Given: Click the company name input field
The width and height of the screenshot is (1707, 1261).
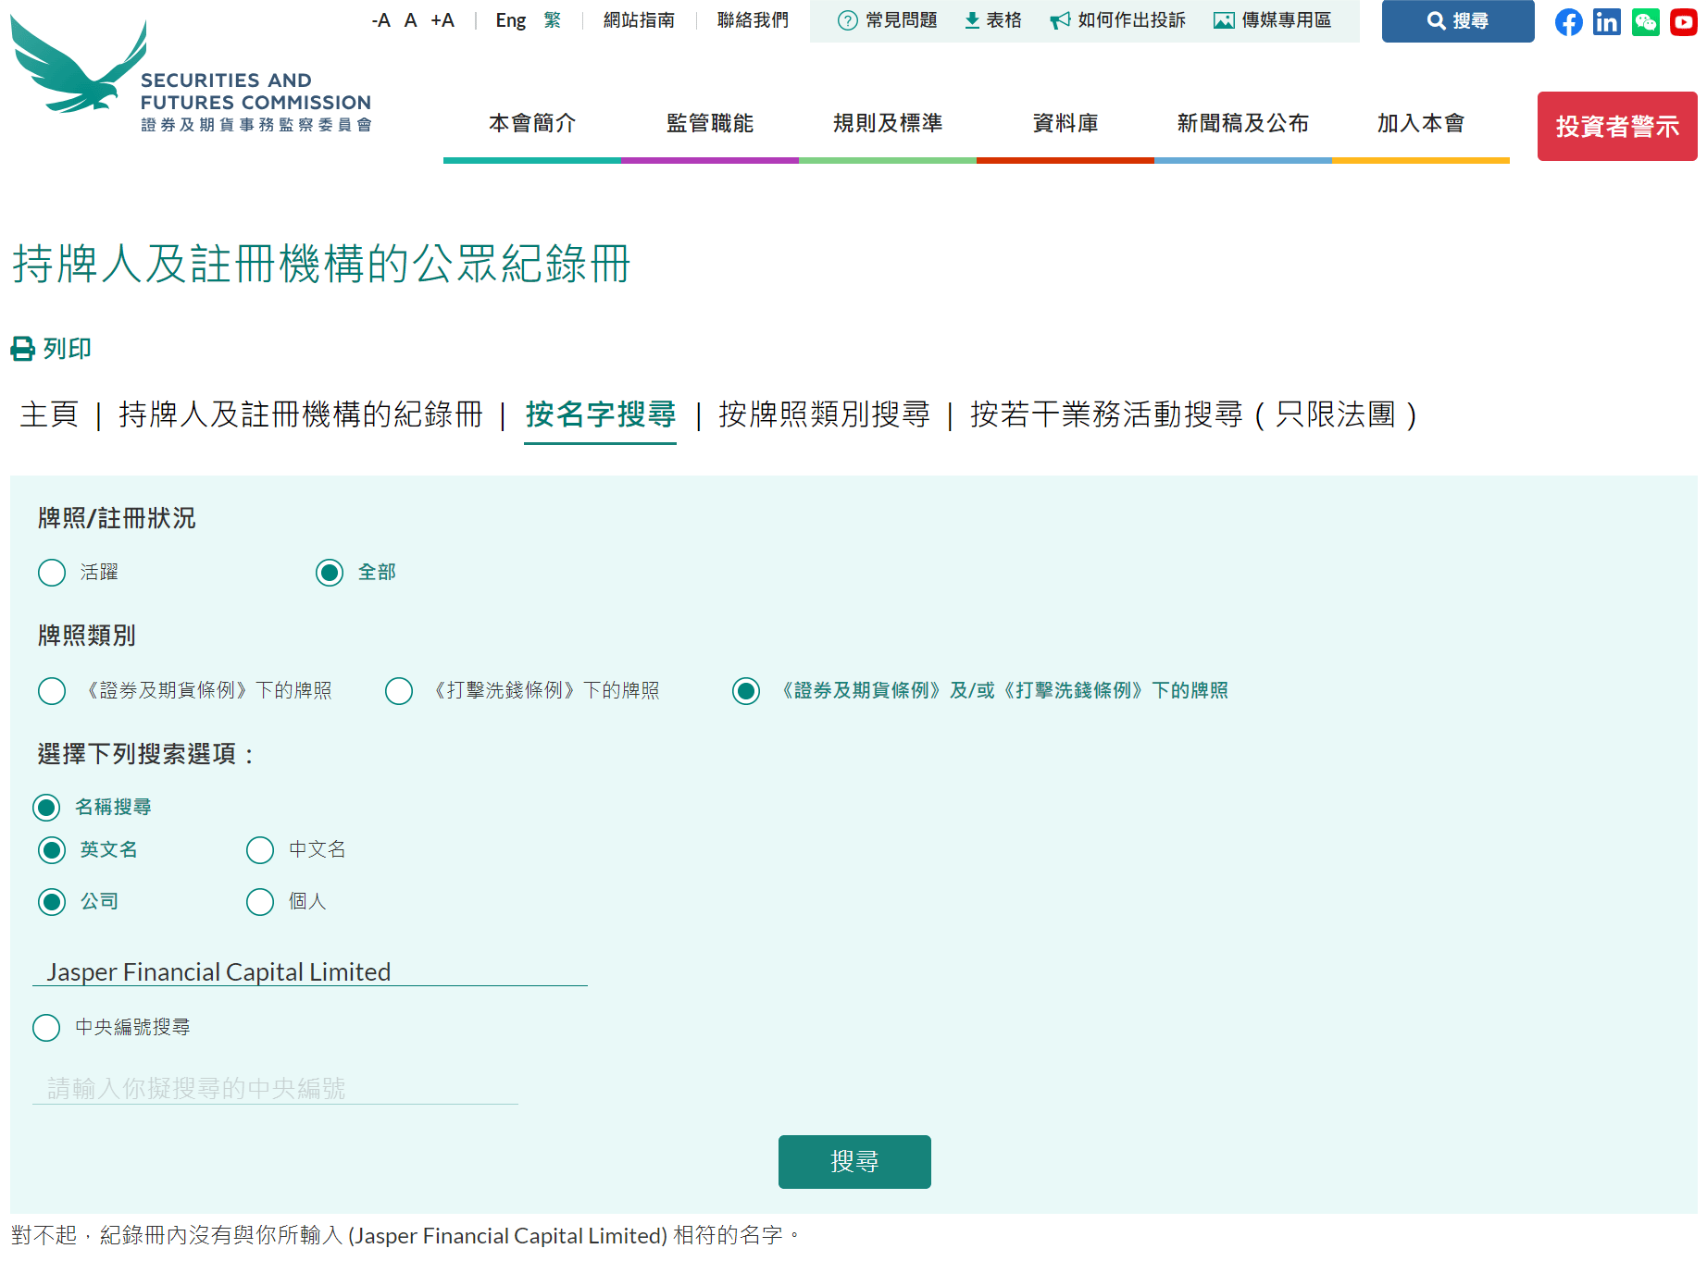Looking at the screenshot, I should [310, 971].
